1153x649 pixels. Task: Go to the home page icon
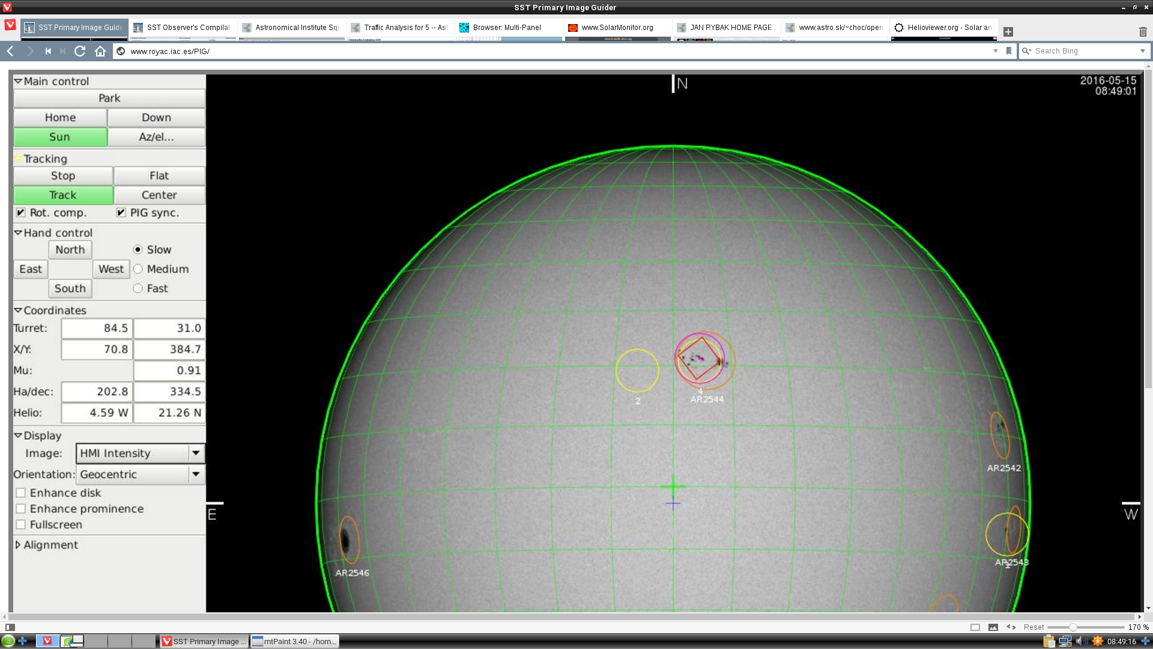tap(100, 51)
